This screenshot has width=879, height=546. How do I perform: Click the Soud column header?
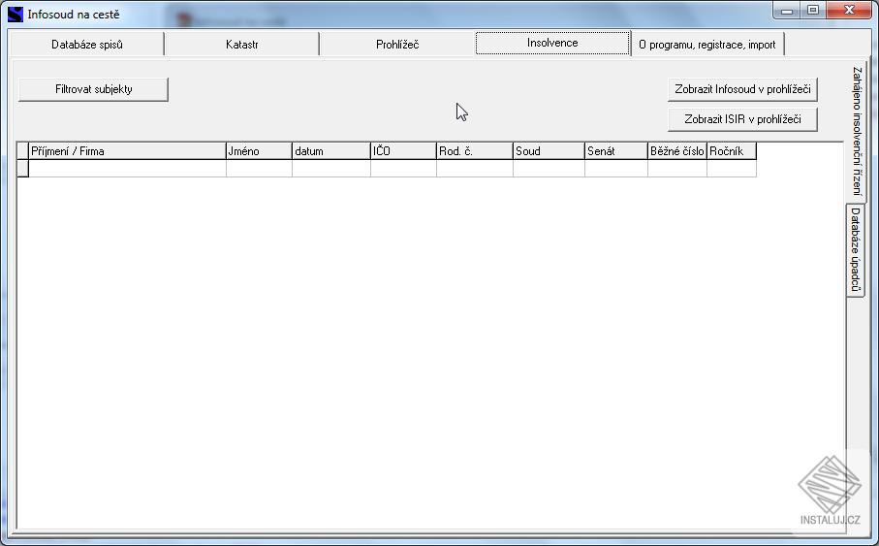point(549,151)
